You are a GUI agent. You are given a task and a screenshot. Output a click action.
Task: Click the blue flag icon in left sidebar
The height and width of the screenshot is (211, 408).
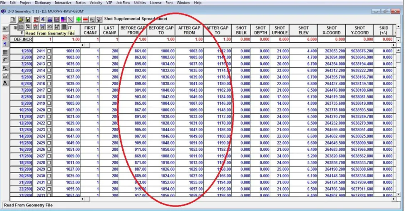click(5, 44)
